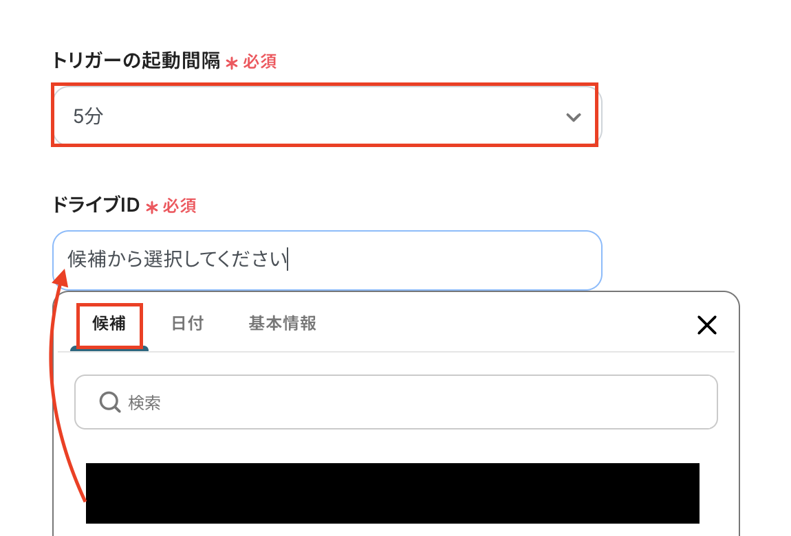
Task: Select the 候補 tab
Action: click(x=109, y=324)
